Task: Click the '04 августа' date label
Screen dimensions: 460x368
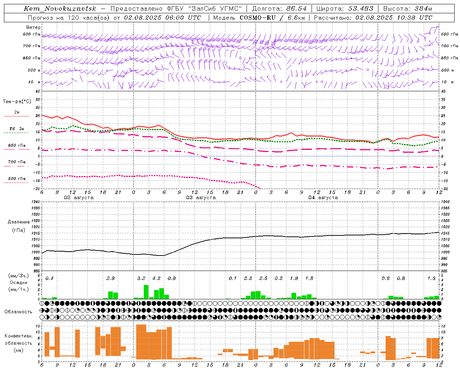Action: (323, 198)
